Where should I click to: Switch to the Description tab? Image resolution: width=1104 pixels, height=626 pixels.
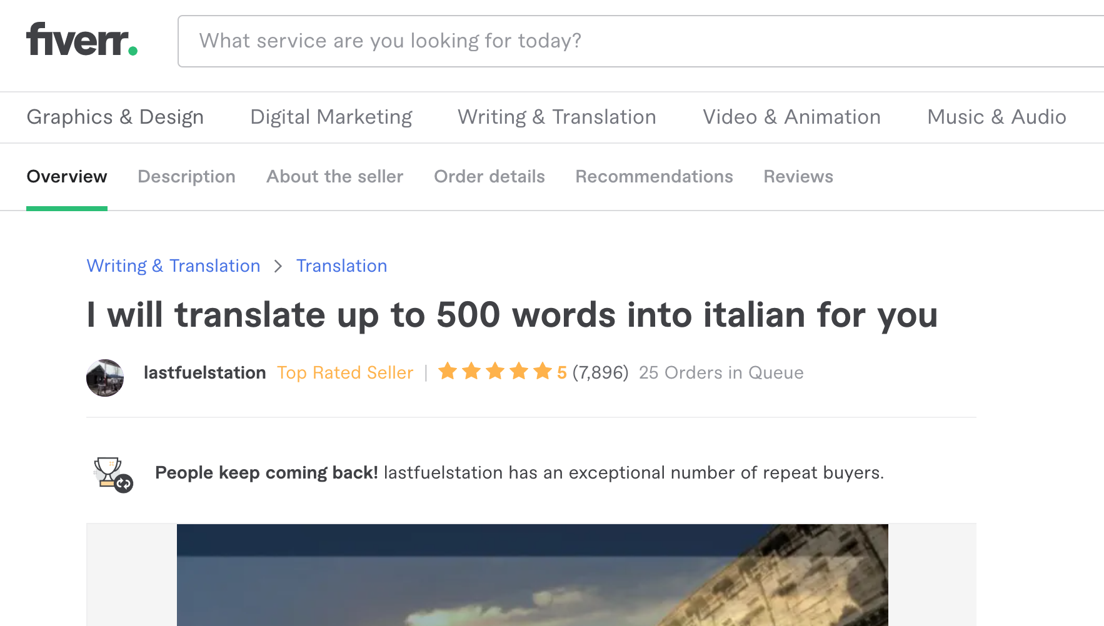186,177
